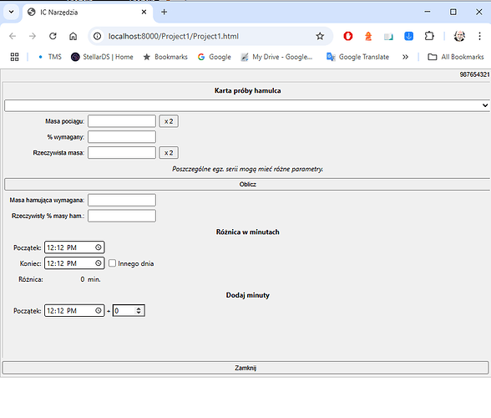The width and height of the screenshot is (491, 418).
Task: Open the browser extensions puzzle icon
Action: click(429, 37)
